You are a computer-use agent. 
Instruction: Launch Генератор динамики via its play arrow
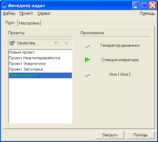[x=88, y=46]
